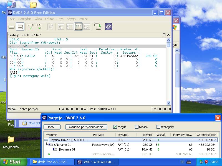Click the disk identifier value 20869F29h

click(18, 46)
